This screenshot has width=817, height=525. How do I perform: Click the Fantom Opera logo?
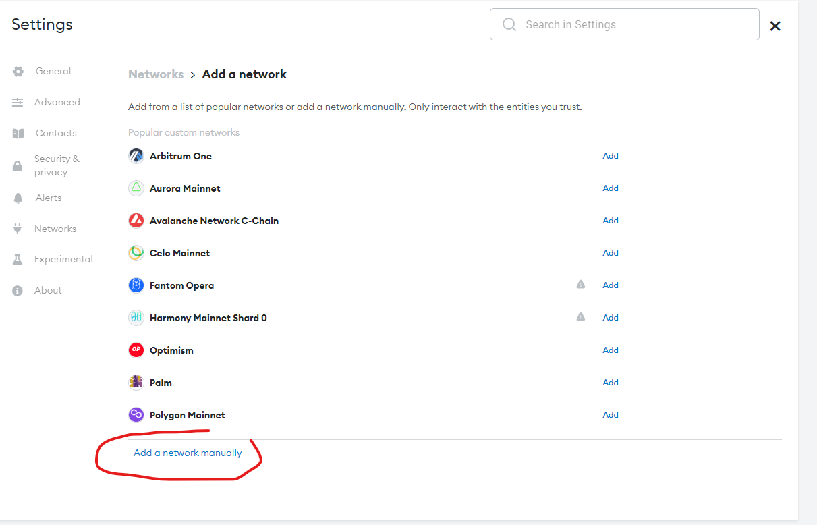pos(136,285)
